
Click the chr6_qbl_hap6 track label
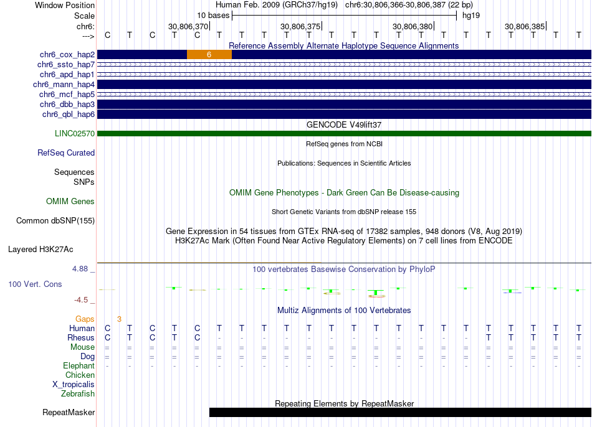69,115
